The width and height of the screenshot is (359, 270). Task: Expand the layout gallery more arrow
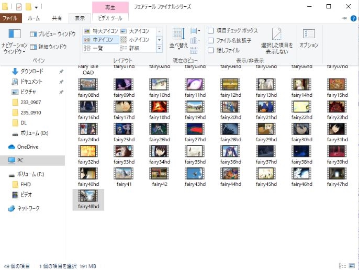click(x=159, y=48)
